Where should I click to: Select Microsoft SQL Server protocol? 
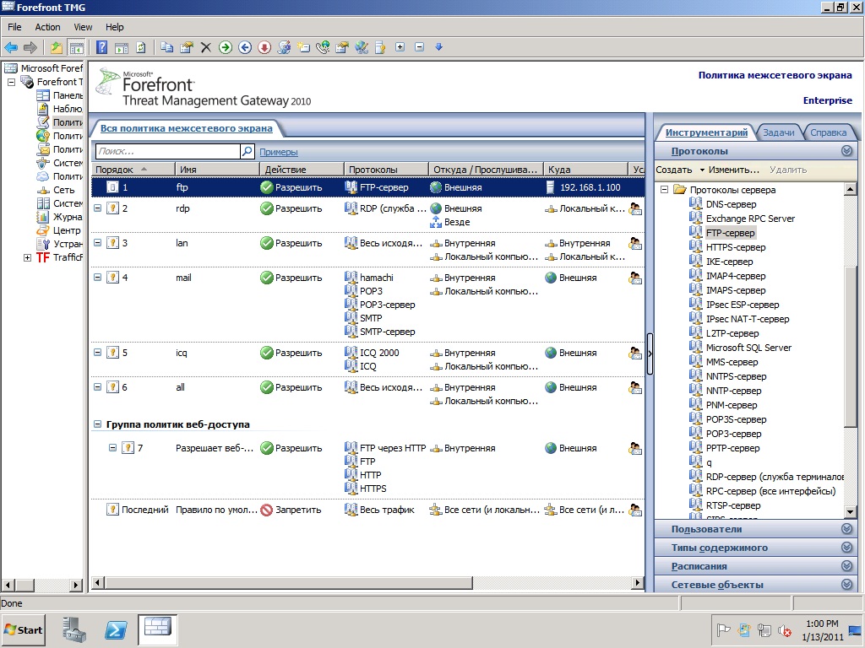tap(748, 347)
